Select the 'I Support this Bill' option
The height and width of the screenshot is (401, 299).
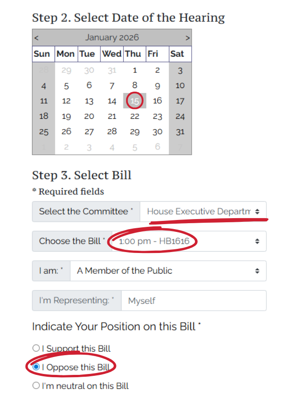36,348
